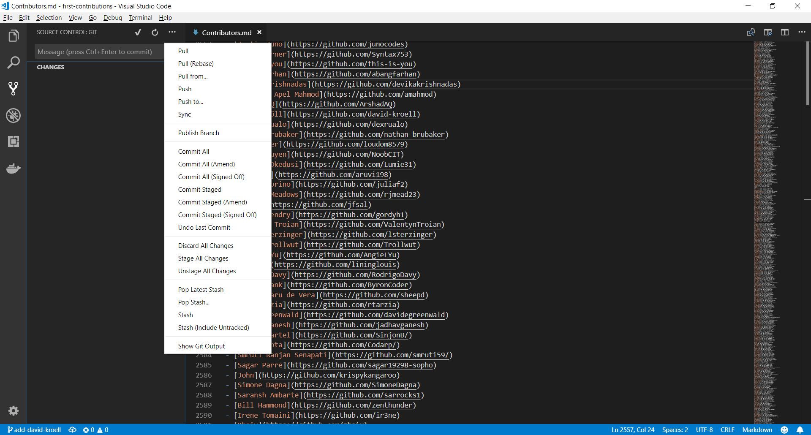Open changes icon in editor toolbar
Viewport: 811px width, 435px height.
(751, 32)
